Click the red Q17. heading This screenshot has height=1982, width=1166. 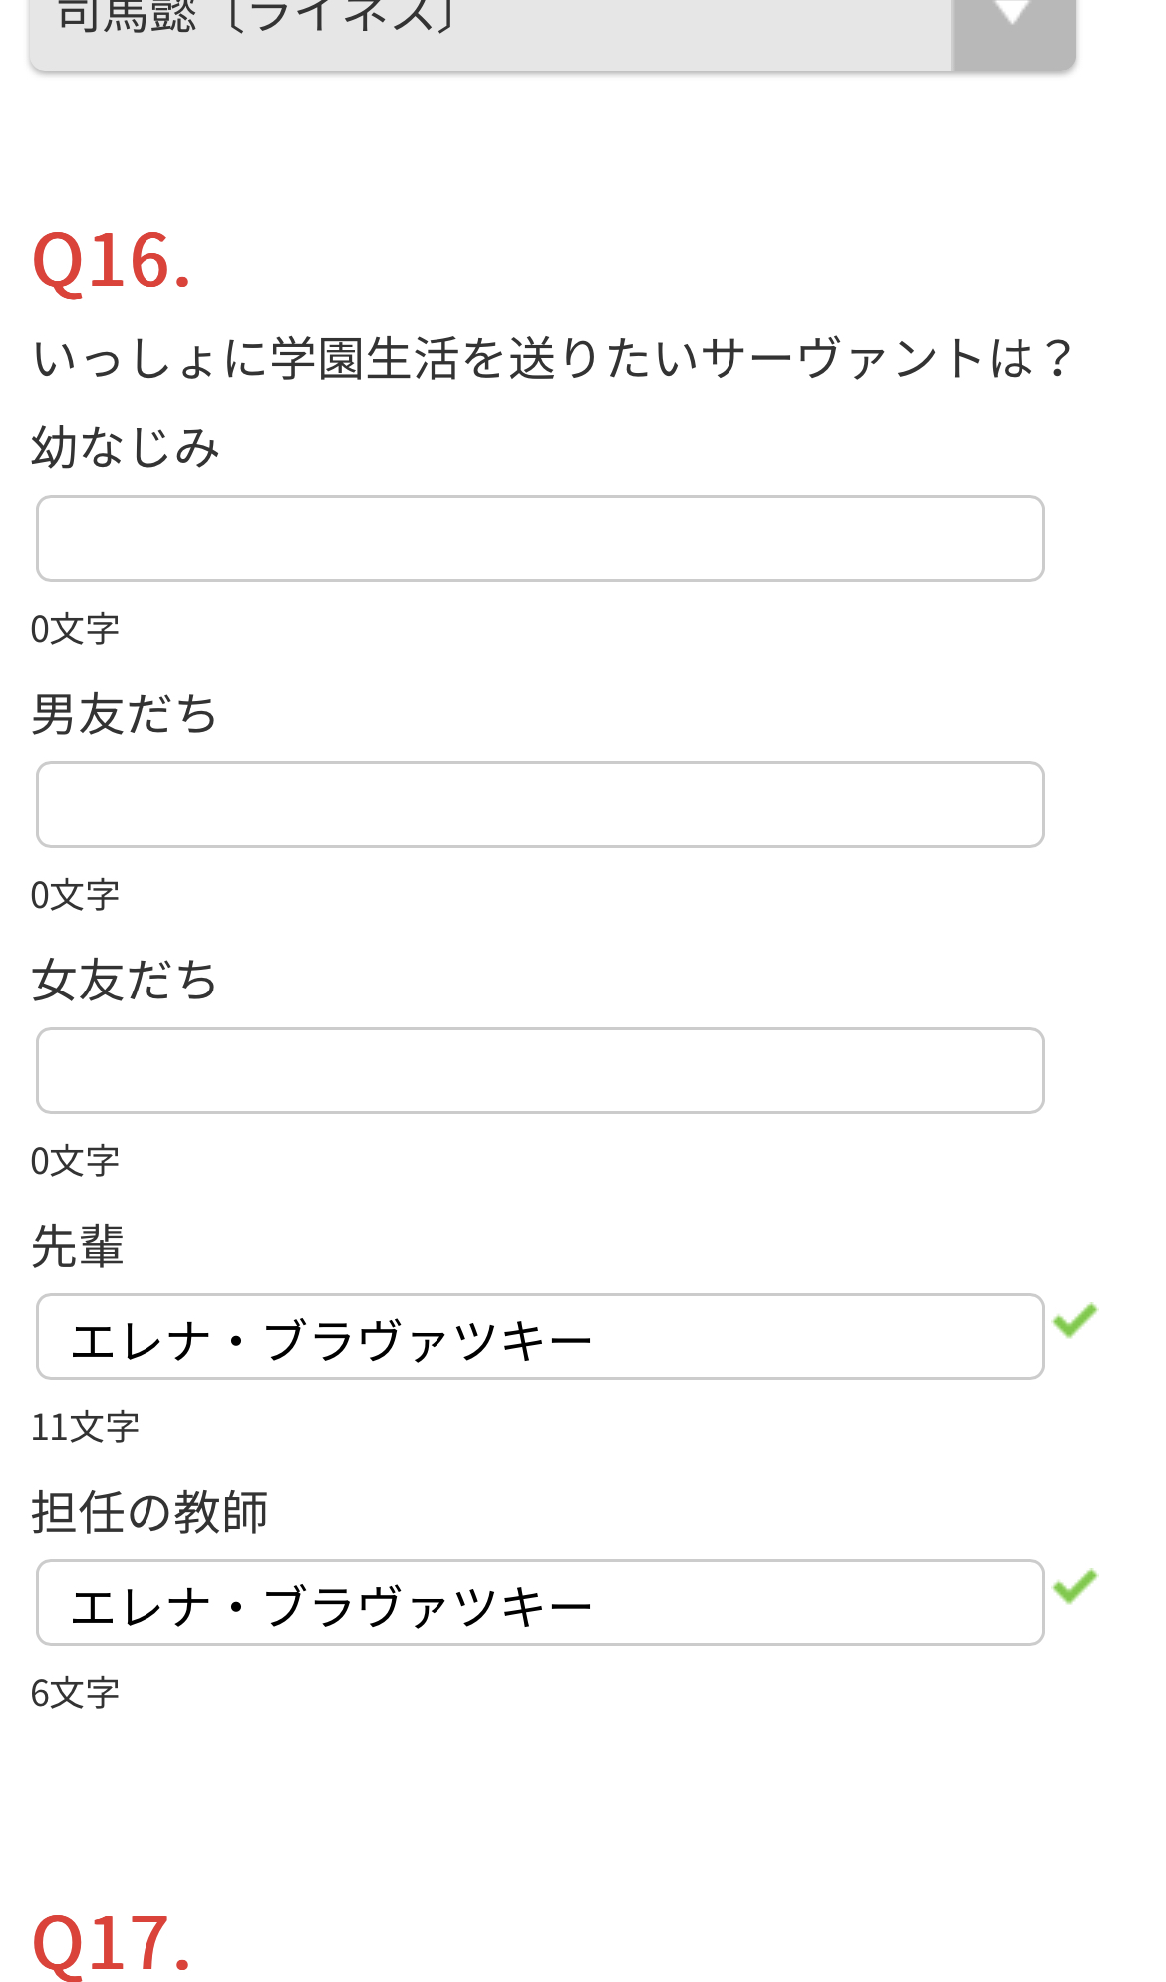112,1943
